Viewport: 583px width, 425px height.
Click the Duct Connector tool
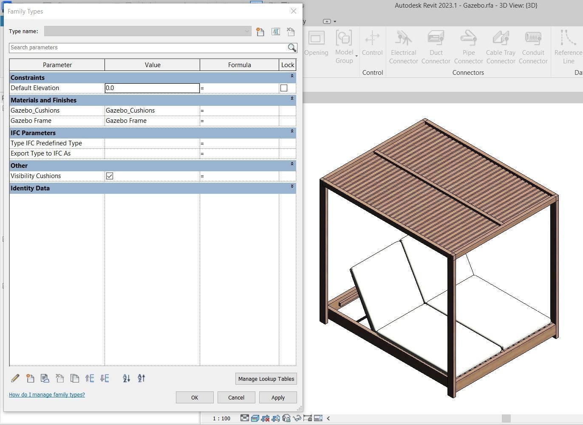pyautogui.click(x=436, y=47)
